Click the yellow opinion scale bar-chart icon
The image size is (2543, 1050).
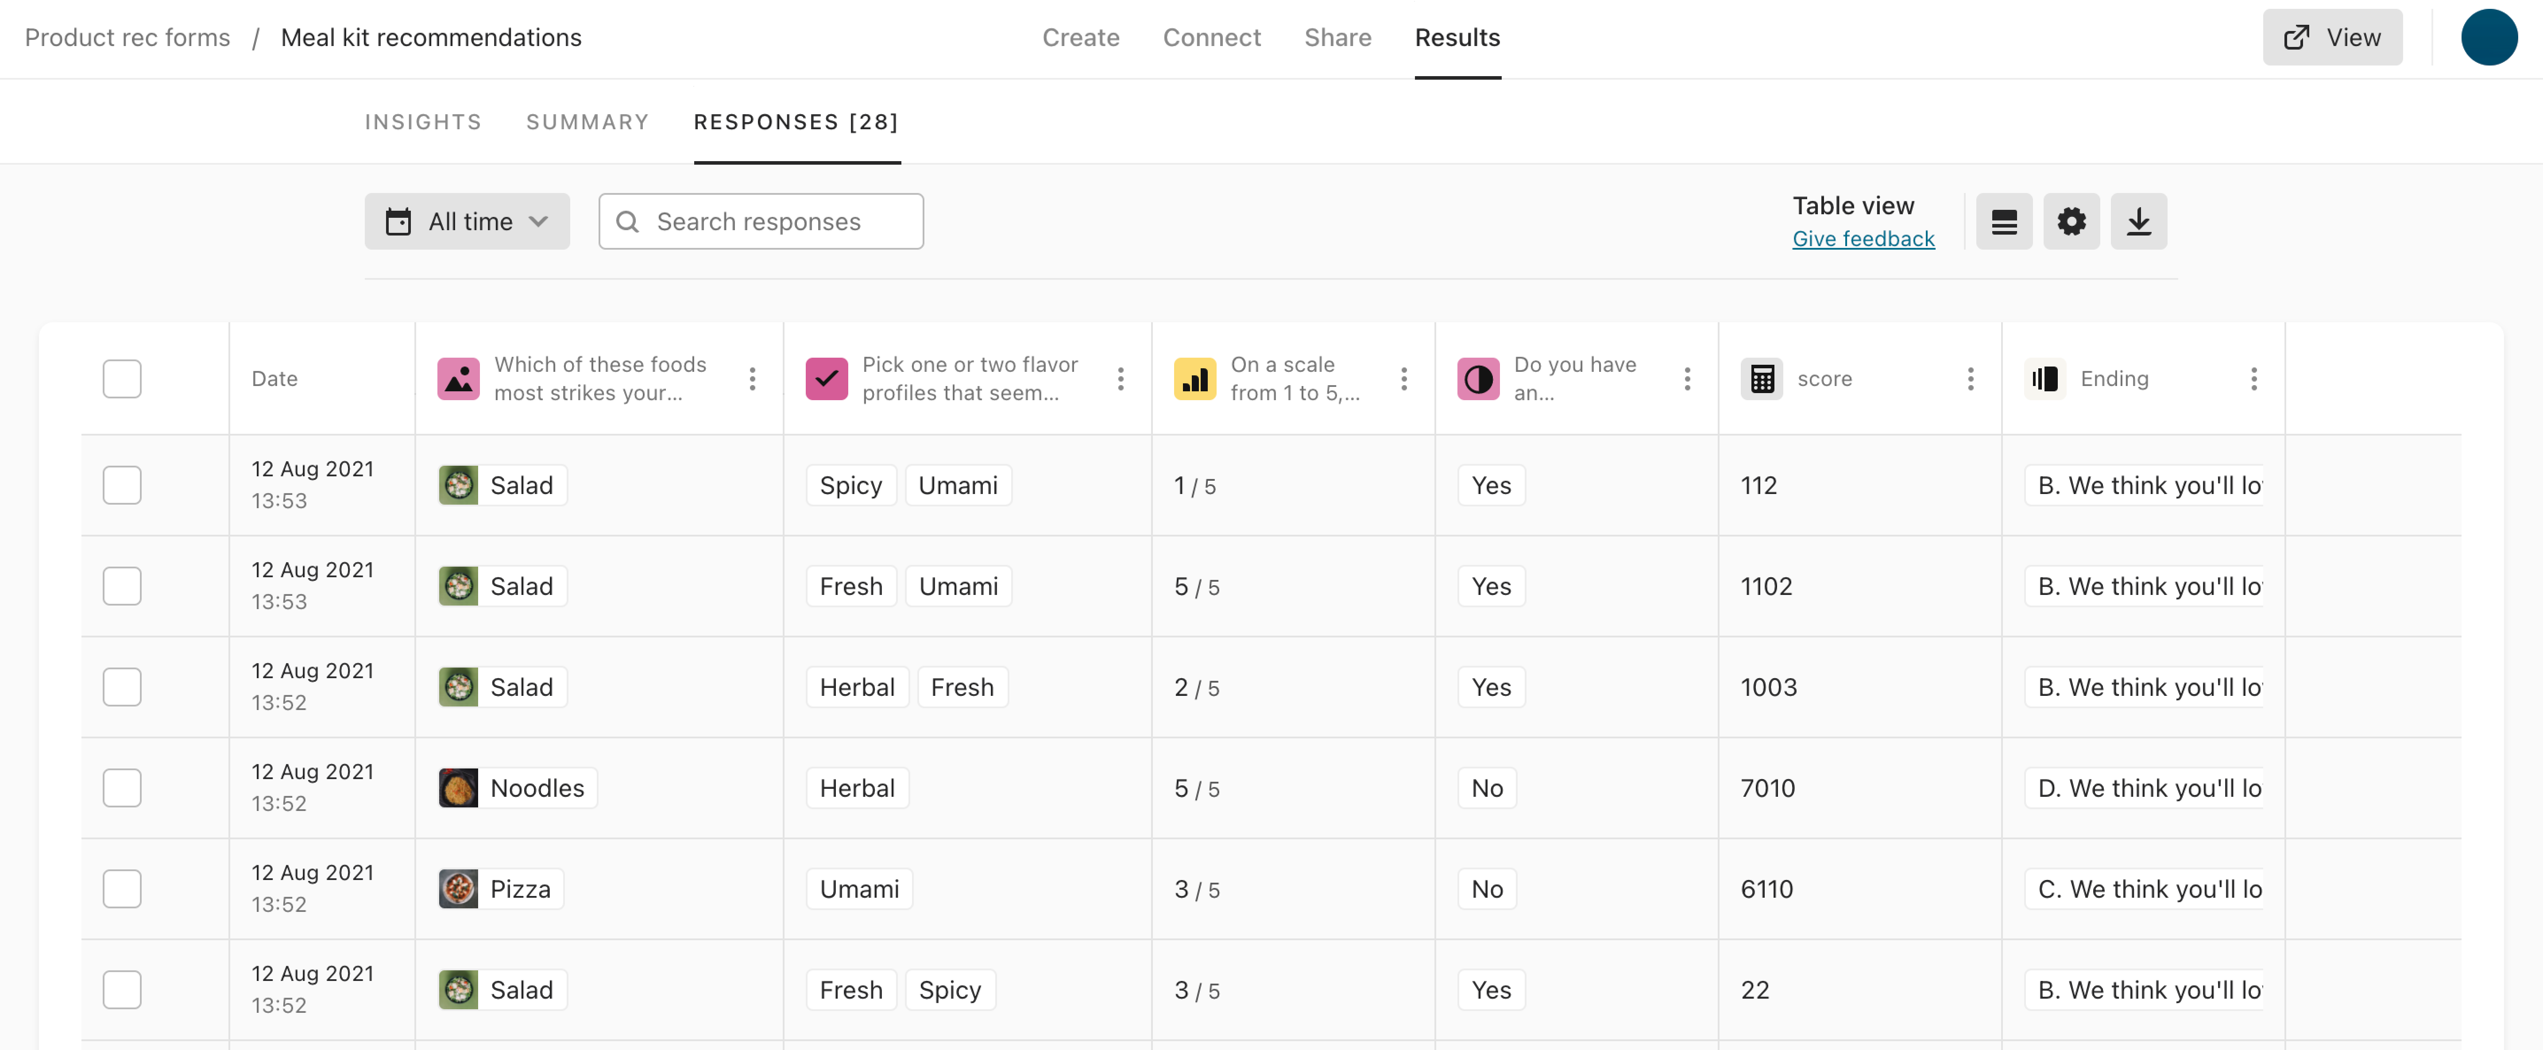tap(1194, 379)
